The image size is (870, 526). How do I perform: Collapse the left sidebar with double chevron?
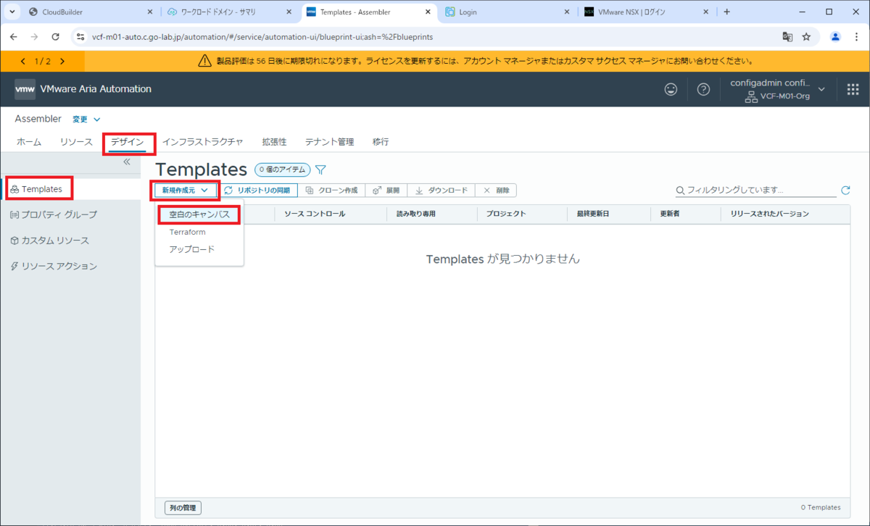(127, 162)
